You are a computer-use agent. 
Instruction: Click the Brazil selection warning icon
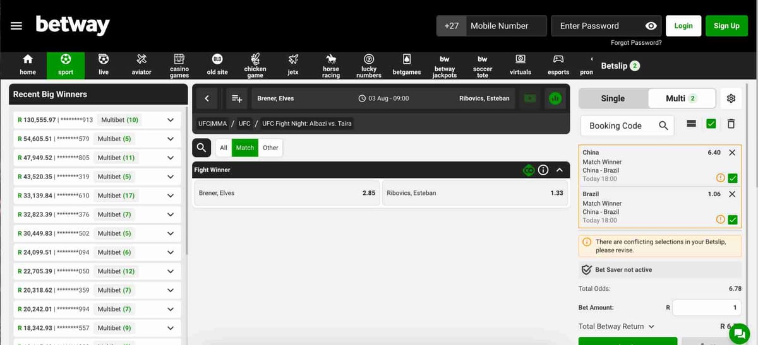(x=720, y=220)
